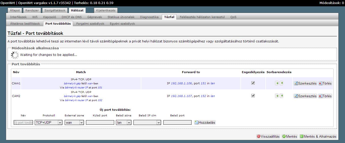Move CAM2 rule up arrow

[277, 96]
